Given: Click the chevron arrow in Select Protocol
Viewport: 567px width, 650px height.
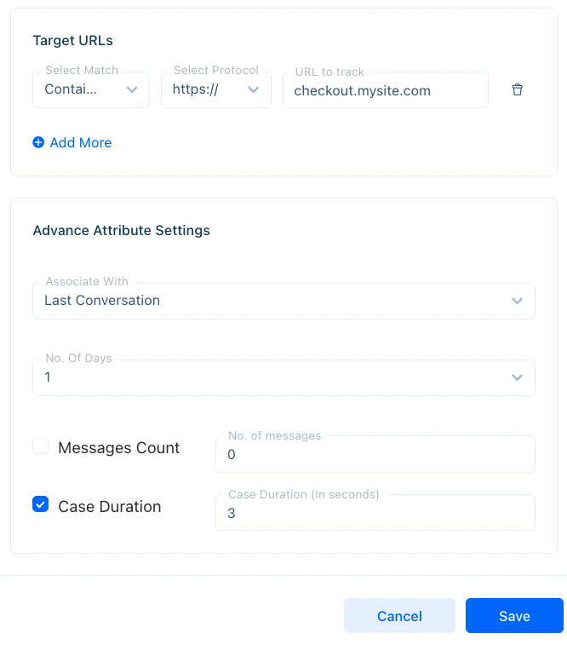Looking at the screenshot, I should point(254,89).
